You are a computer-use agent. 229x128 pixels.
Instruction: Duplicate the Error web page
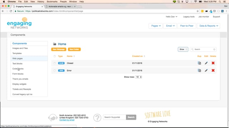(x=199, y=70)
